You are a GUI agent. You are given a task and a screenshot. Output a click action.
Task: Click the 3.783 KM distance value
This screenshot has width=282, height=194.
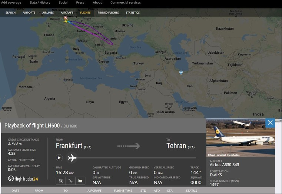(15, 143)
